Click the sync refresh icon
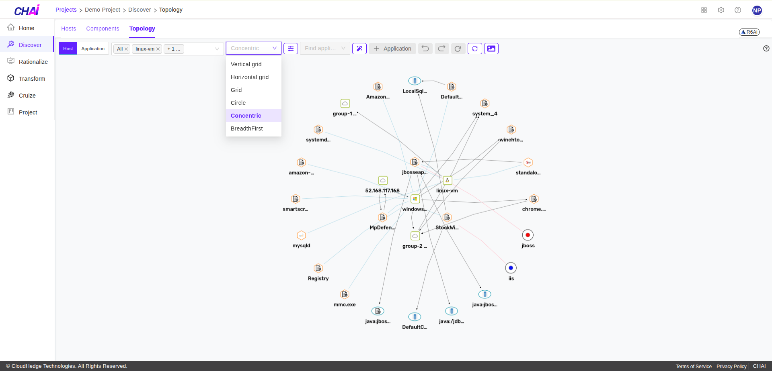Image resolution: width=772 pixels, height=371 pixels. [475, 49]
